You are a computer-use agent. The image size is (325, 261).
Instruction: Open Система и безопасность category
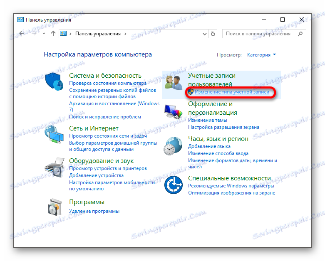(x=105, y=76)
